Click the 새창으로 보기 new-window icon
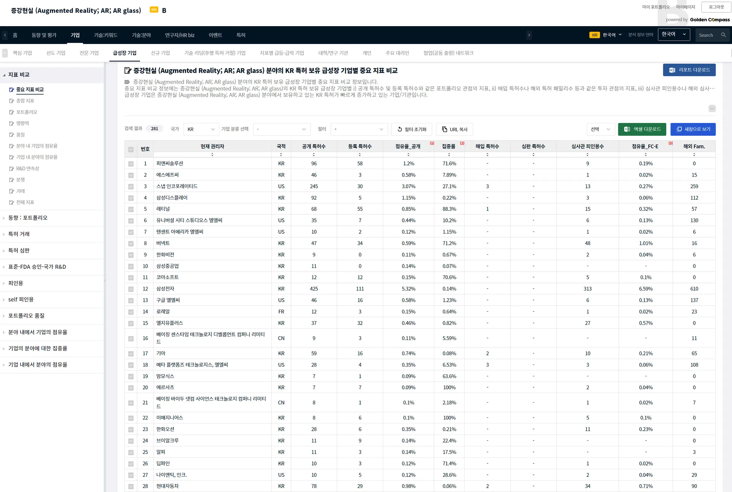The height and width of the screenshot is (492, 732). (679, 129)
